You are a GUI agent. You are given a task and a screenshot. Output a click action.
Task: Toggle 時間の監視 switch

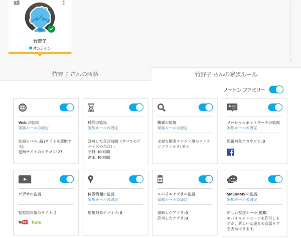(136, 107)
